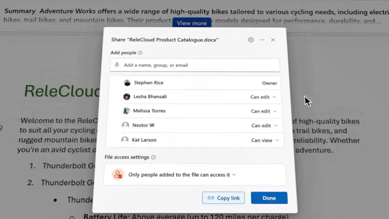Click Lesha Bhansali's profile picture
This screenshot has width=389, height=219.
[x=127, y=97]
